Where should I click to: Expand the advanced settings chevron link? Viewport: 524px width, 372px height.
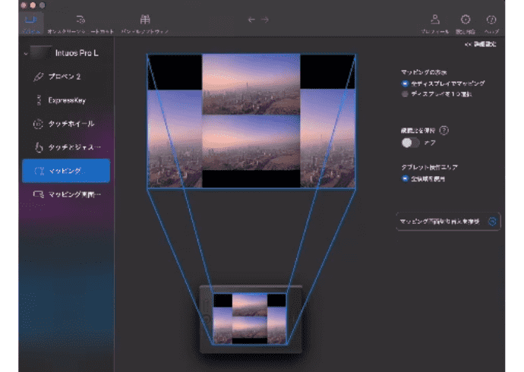(480, 46)
